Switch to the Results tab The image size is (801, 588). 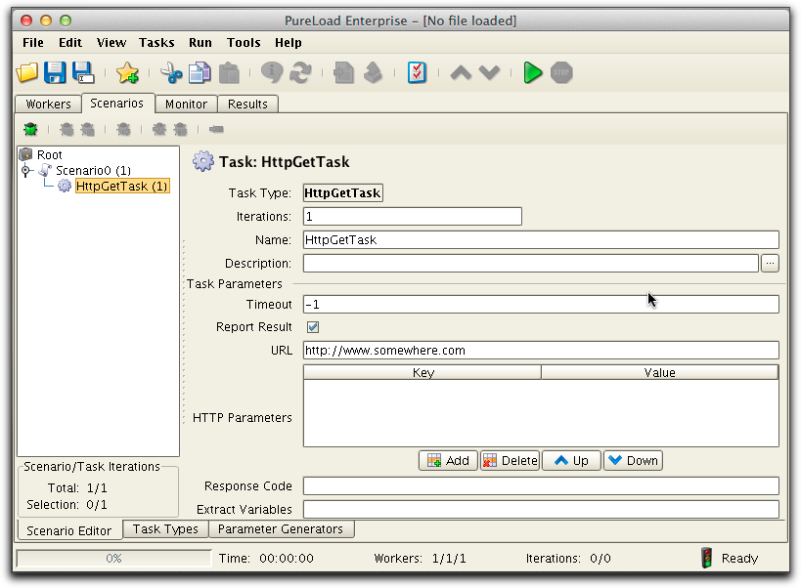(x=247, y=105)
